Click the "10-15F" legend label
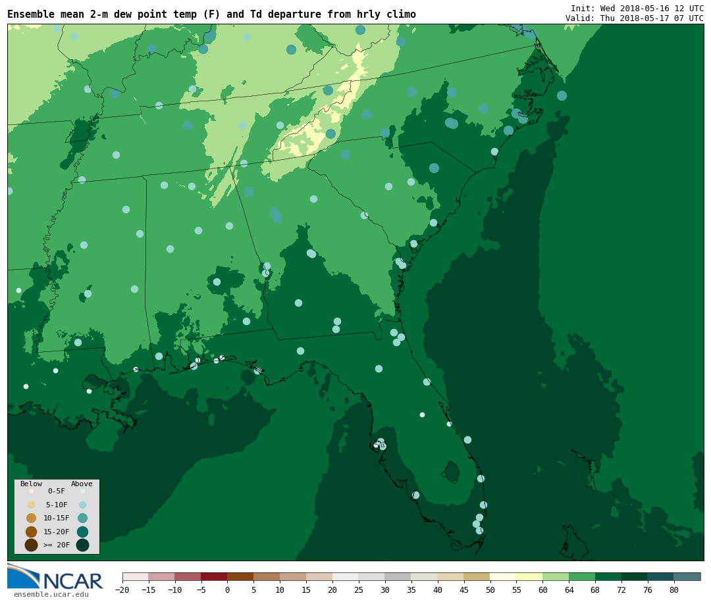This screenshot has height=602, width=711. pos(57,518)
